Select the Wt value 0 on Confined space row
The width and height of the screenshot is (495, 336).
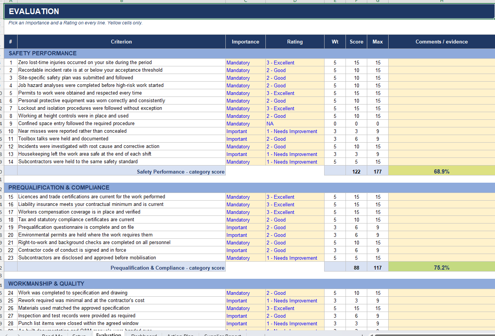[x=335, y=124]
